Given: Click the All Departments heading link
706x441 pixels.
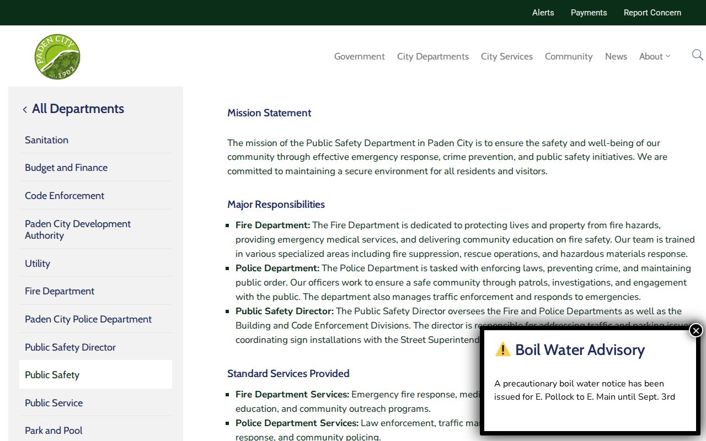Looking at the screenshot, I should [x=78, y=109].
